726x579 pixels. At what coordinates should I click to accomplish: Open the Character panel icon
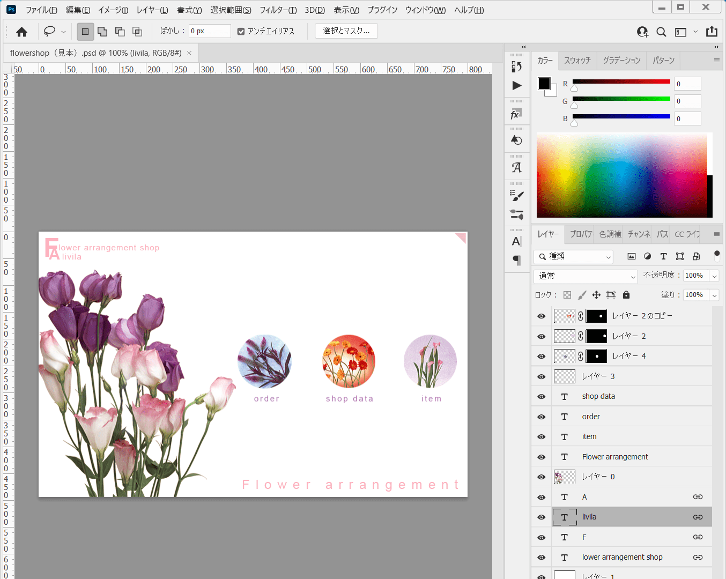[x=516, y=241]
